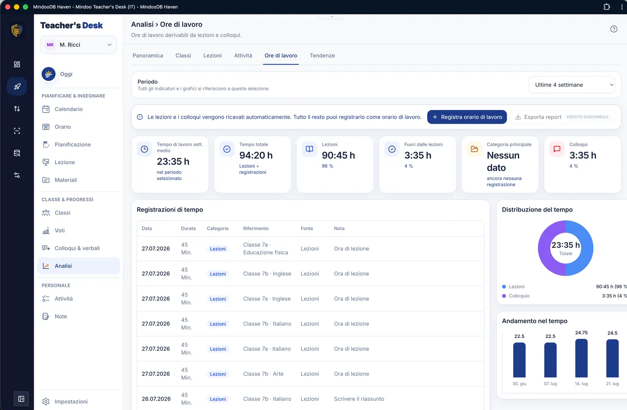
Task: Open the help question mark icon
Action: click(x=614, y=29)
